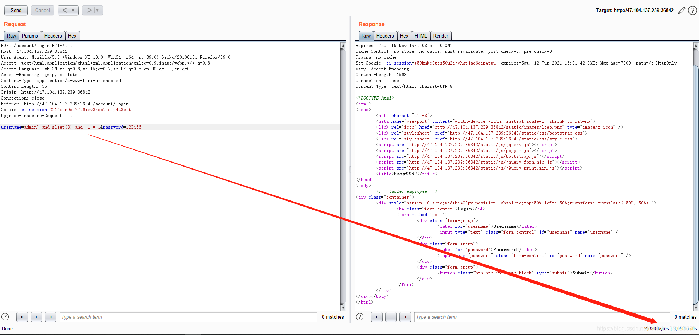Open response search options plus button
Viewport: 699px width, 335px height.
click(x=391, y=317)
